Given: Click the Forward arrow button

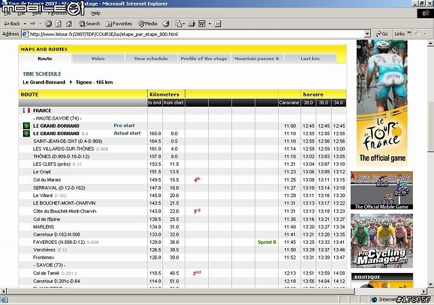Looking at the screenshot, I should coord(33,24).
